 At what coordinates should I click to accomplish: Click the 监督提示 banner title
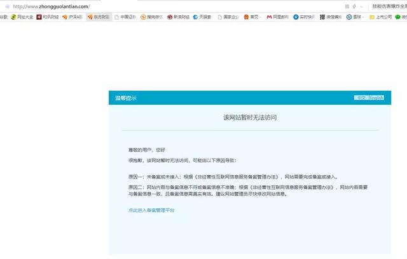(x=126, y=98)
